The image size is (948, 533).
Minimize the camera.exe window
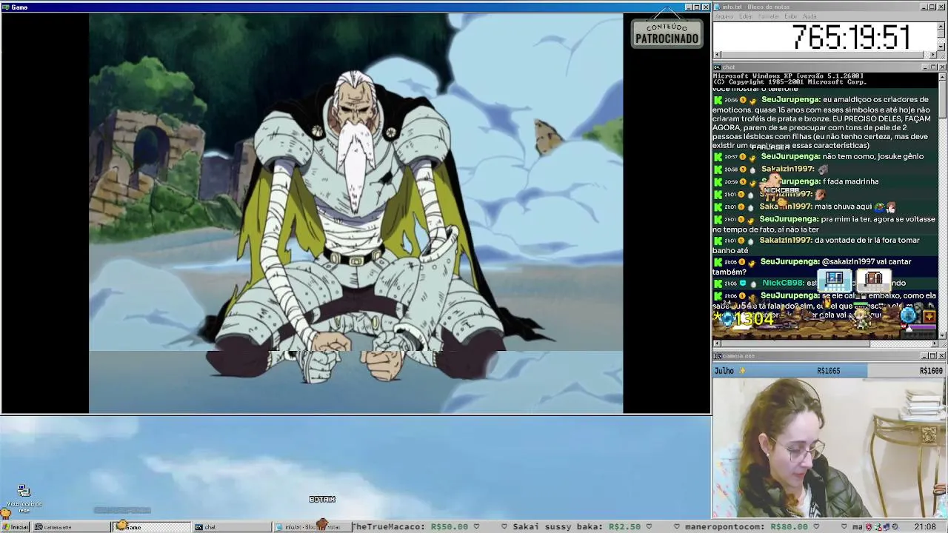tap(924, 356)
